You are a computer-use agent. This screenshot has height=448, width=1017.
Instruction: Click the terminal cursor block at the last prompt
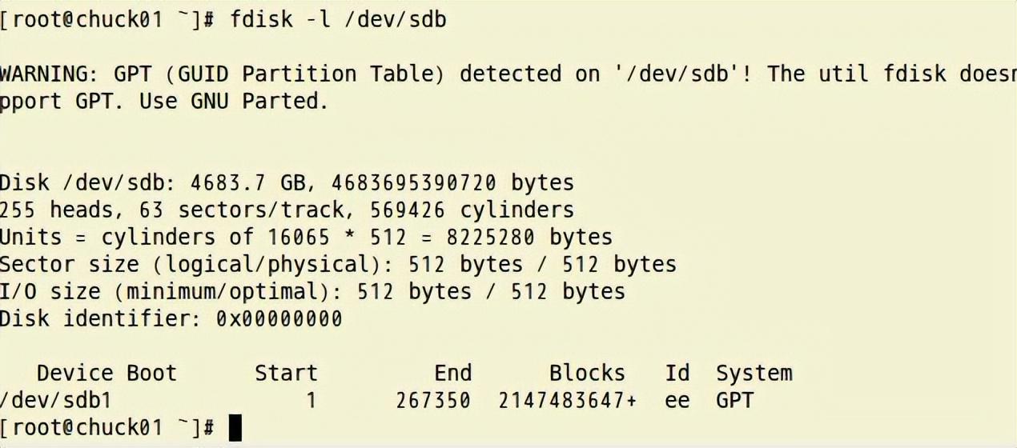point(235,428)
